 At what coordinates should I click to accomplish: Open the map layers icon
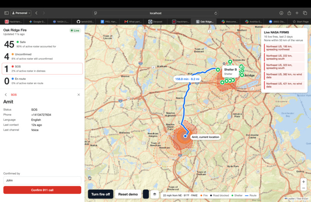[155, 194]
